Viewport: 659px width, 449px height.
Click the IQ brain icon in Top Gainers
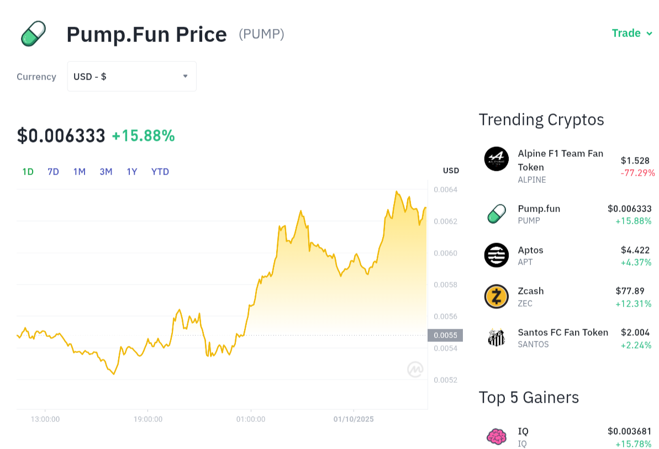(496, 437)
